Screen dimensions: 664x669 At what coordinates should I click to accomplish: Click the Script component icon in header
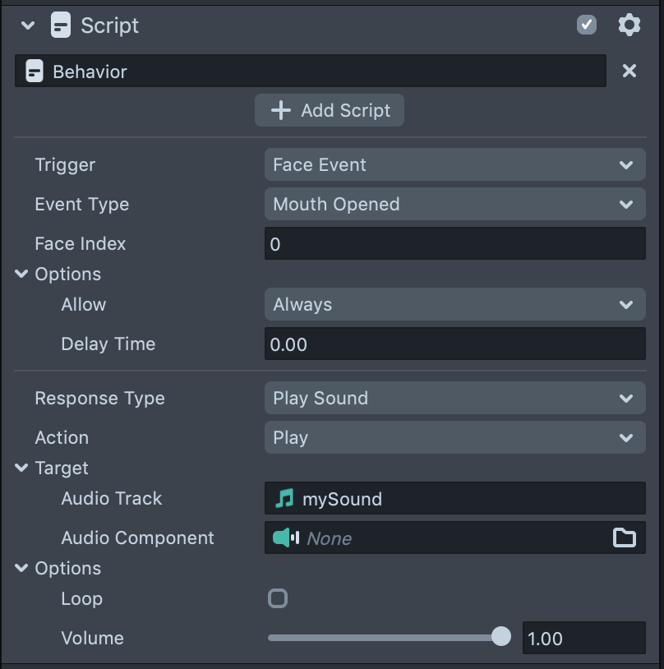pos(60,25)
